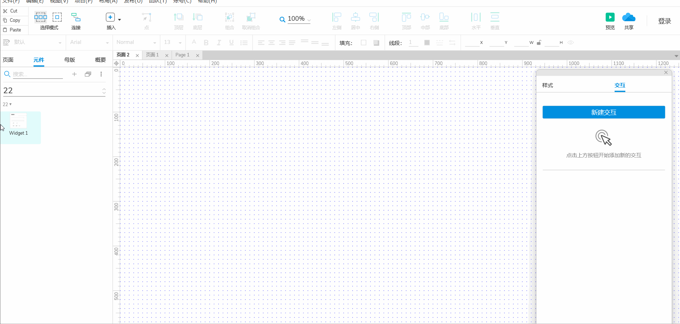The height and width of the screenshot is (324, 680).
Task: Toggle bold formatting
Action: 206,43
